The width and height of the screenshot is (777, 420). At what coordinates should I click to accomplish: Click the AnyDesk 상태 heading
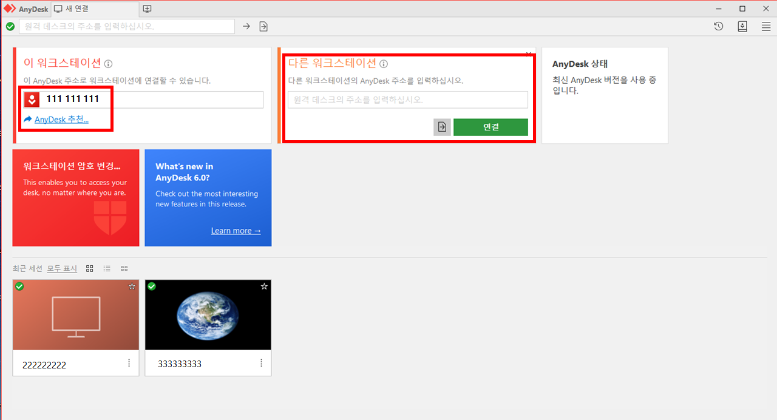pyautogui.click(x=580, y=64)
